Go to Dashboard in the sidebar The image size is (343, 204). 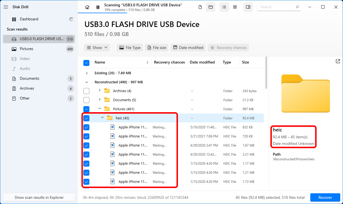(x=29, y=19)
